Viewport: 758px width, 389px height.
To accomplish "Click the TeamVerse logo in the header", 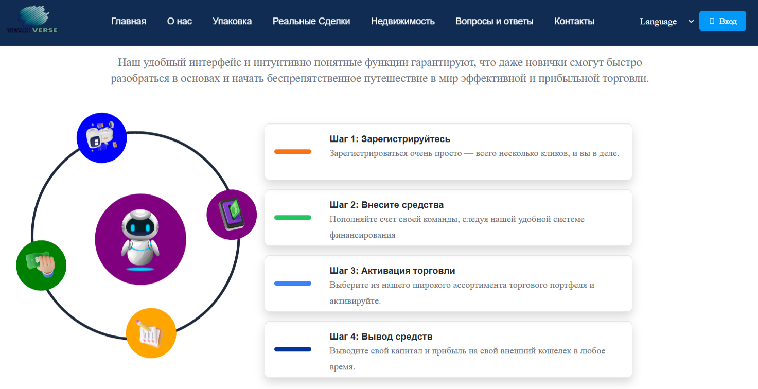I will tap(32, 20).
